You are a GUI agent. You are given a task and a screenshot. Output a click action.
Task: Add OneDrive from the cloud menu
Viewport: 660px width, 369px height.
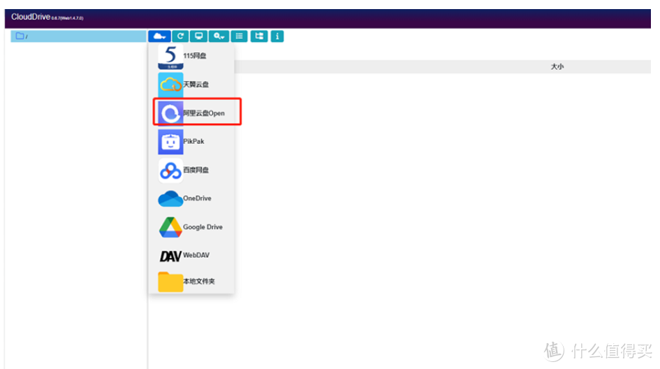point(191,198)
